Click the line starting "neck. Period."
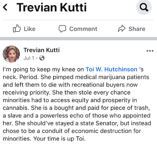This screenshot has height=144, width=157. click(x=76, y=77)
